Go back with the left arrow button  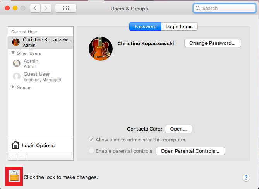tap(35, 8)
